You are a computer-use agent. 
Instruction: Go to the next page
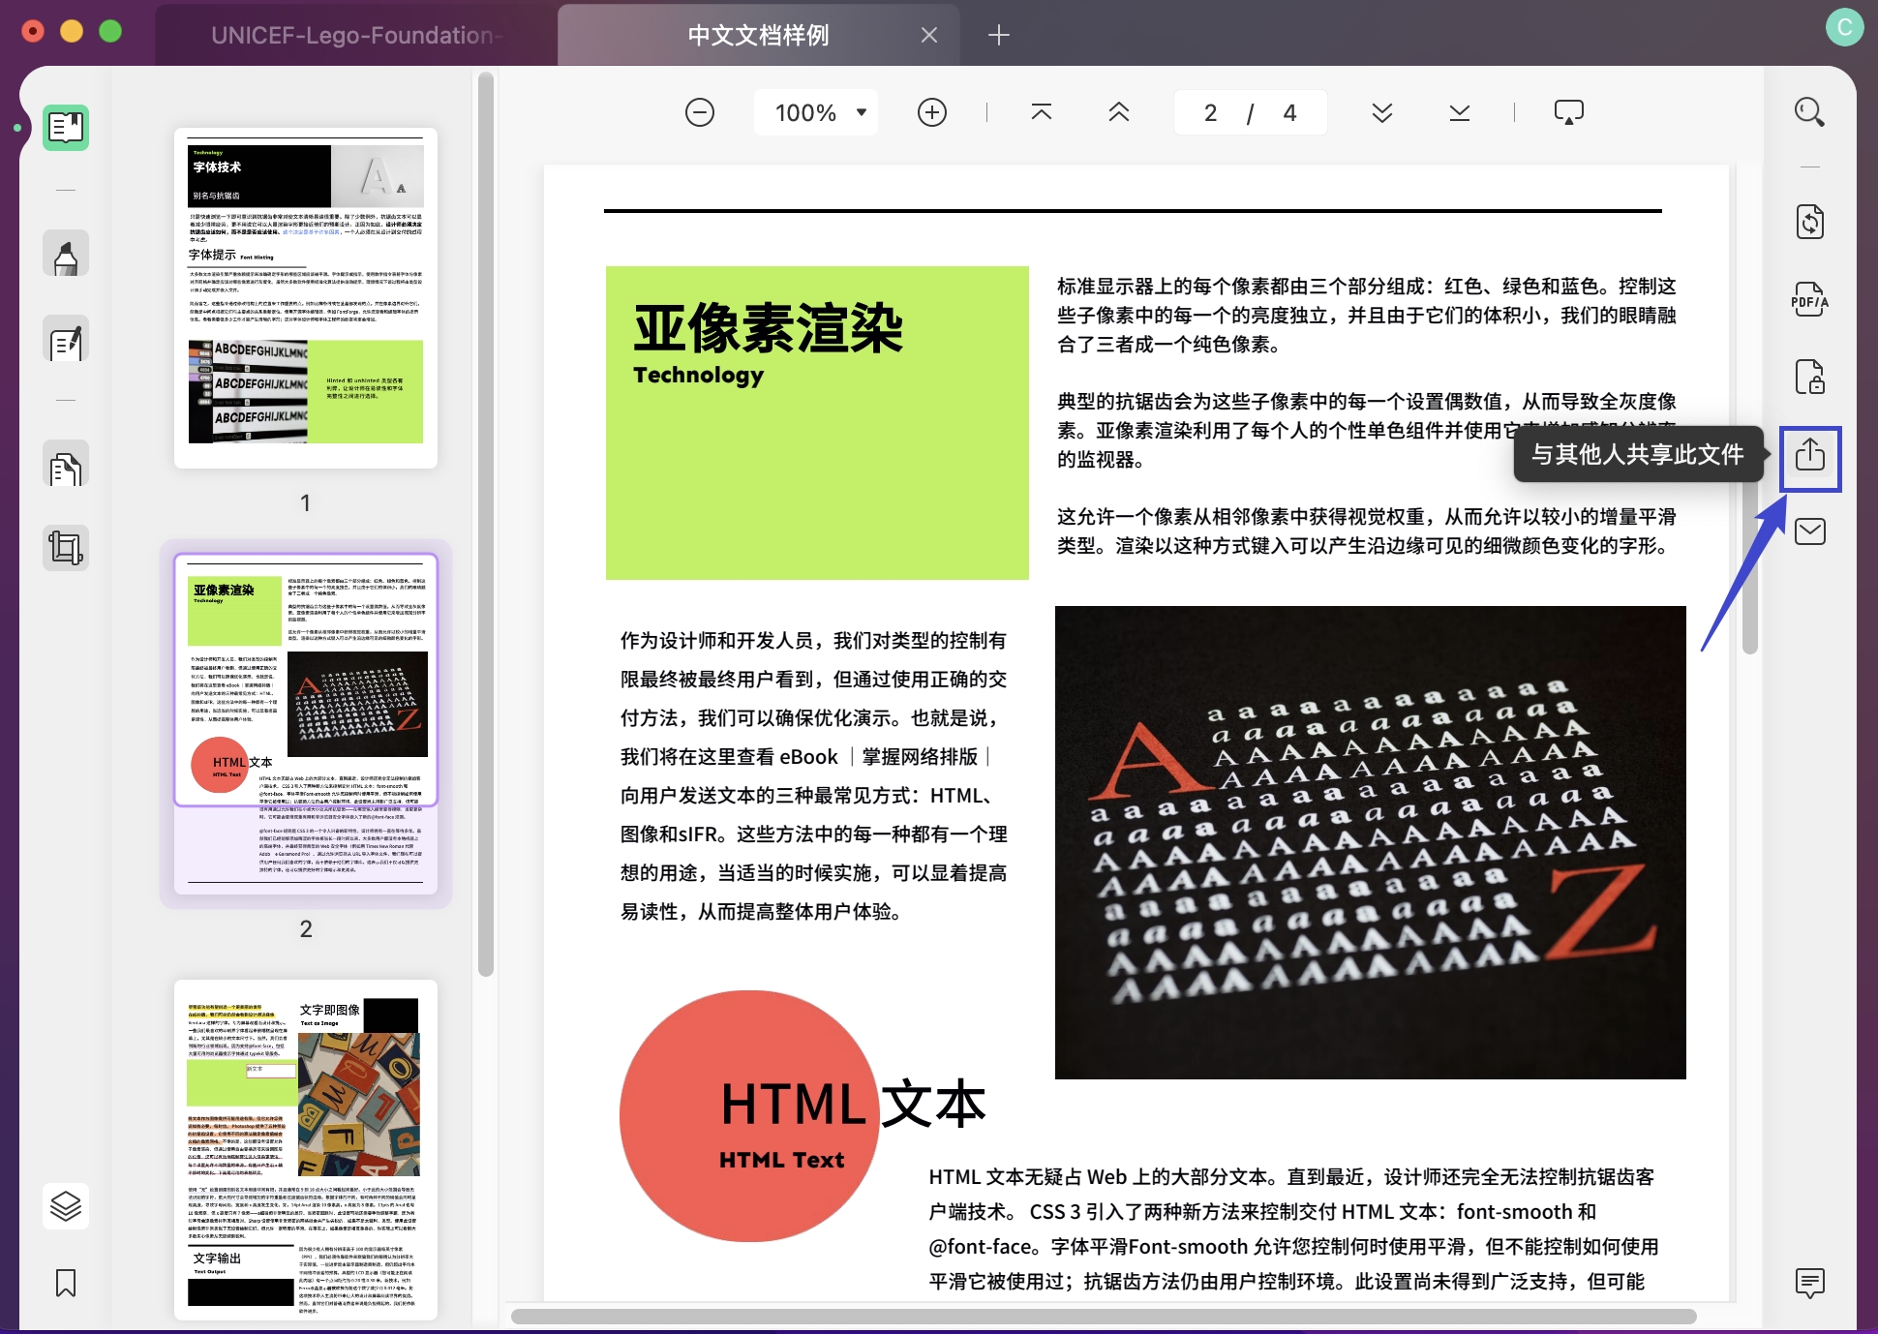pos(1382,112)
